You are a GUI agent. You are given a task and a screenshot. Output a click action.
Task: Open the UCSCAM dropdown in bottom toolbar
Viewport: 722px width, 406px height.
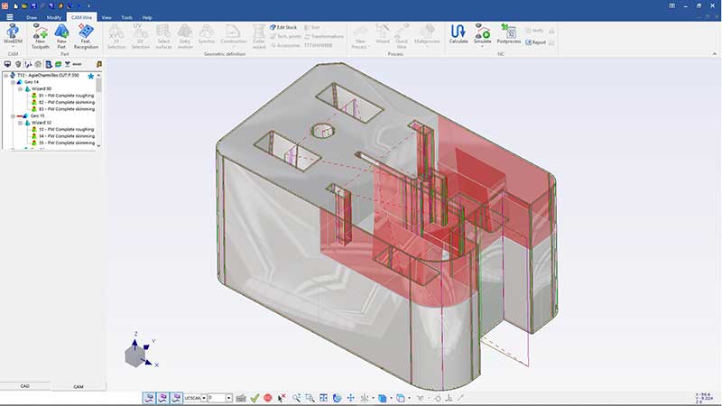click(202, 398)
